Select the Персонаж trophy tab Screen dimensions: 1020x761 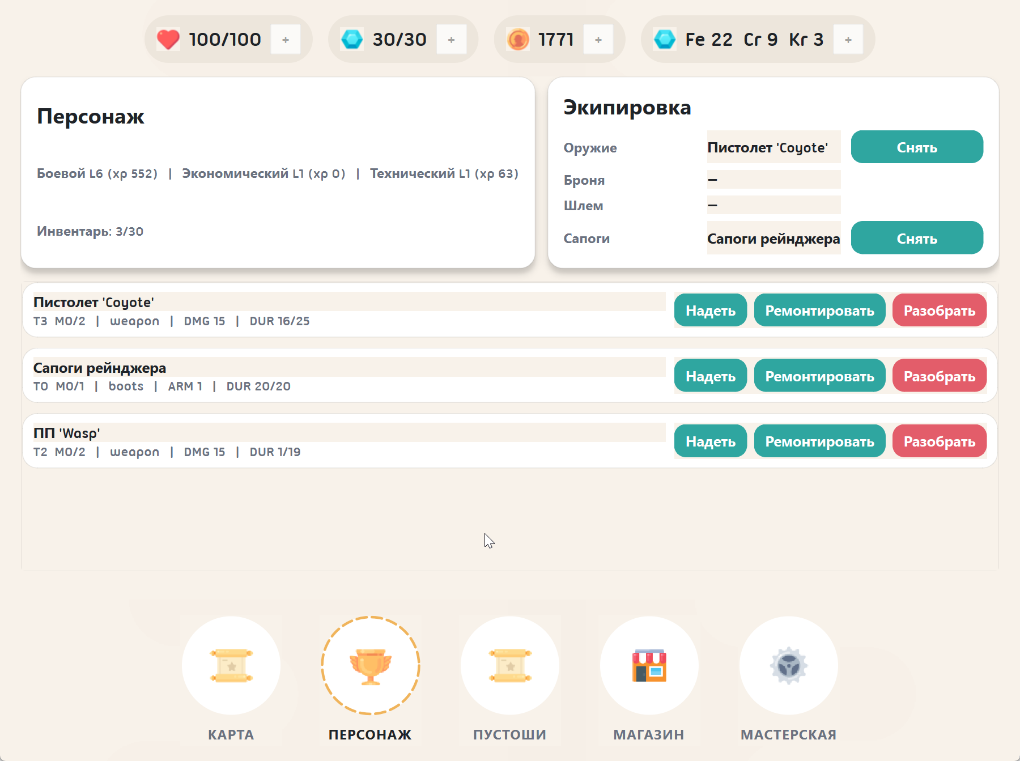(371, 665)
